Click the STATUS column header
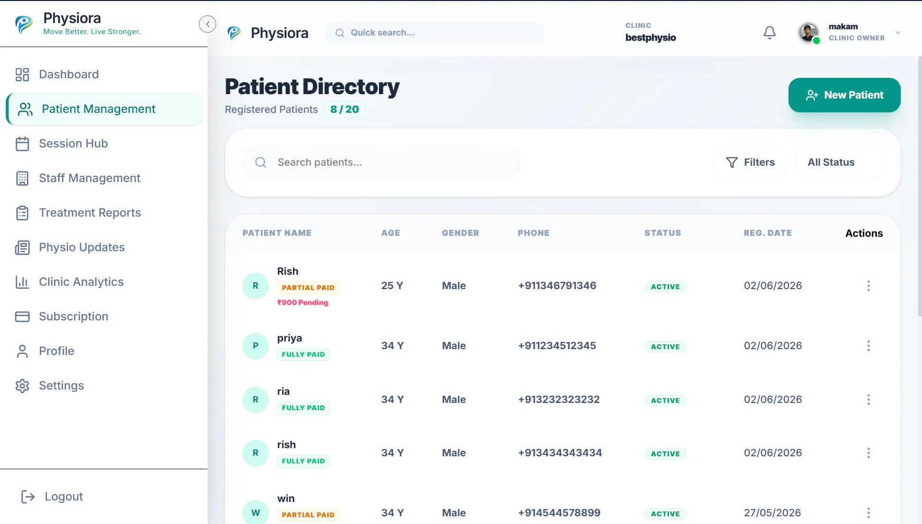The width and height of the screenshot is (922, 524). pyautogui.click(x=663, y=233)
